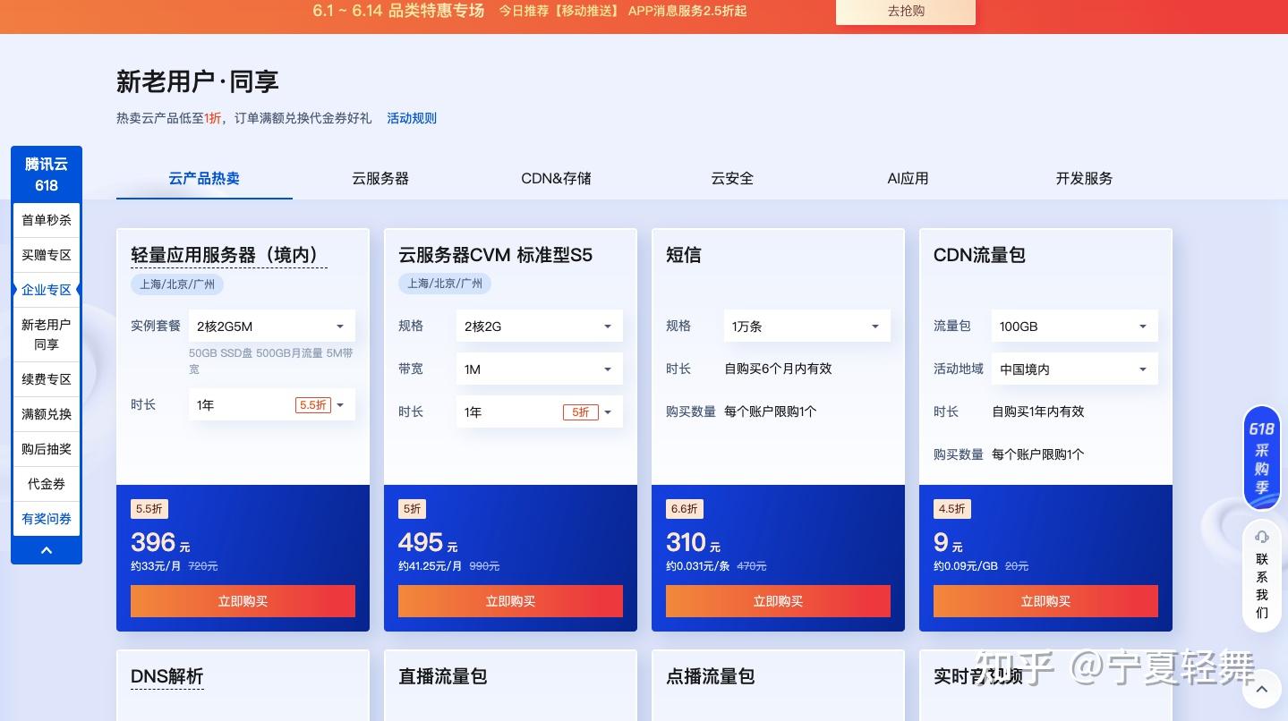The image size is (1288, 721).
Task: Click the 云服务器CVM 标准型S5 title
Action: click(495, 255)
